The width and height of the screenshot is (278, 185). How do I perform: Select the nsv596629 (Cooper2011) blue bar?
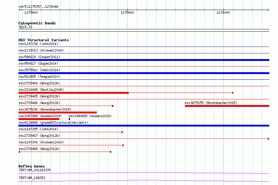pos(144,60)
